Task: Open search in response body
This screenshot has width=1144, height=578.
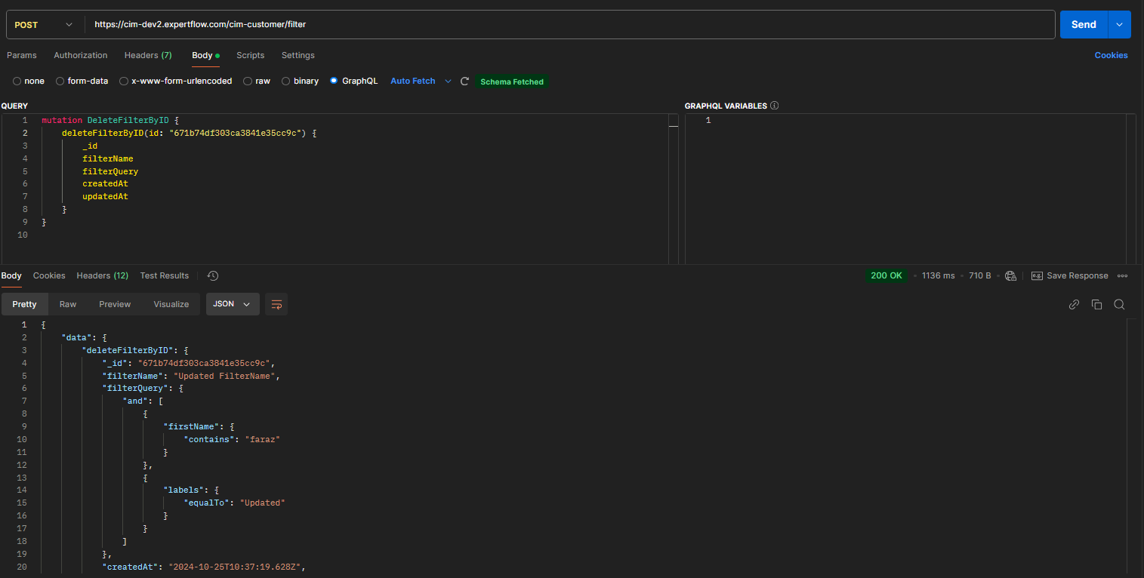Action: tap(1119, 304)
